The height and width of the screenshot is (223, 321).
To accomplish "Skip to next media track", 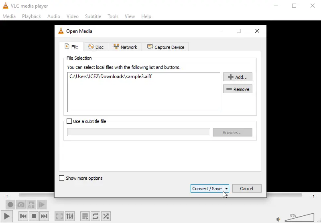I will coord(44,216).
